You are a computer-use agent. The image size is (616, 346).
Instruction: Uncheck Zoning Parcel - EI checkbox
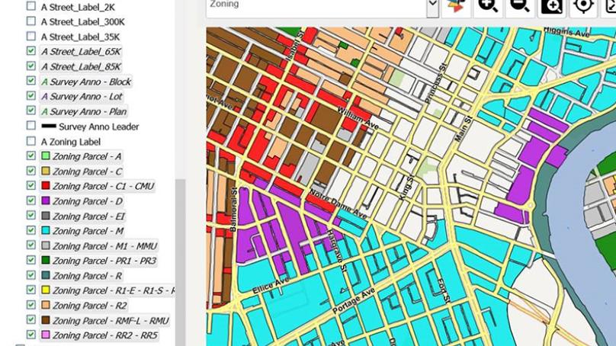(31, 215)
